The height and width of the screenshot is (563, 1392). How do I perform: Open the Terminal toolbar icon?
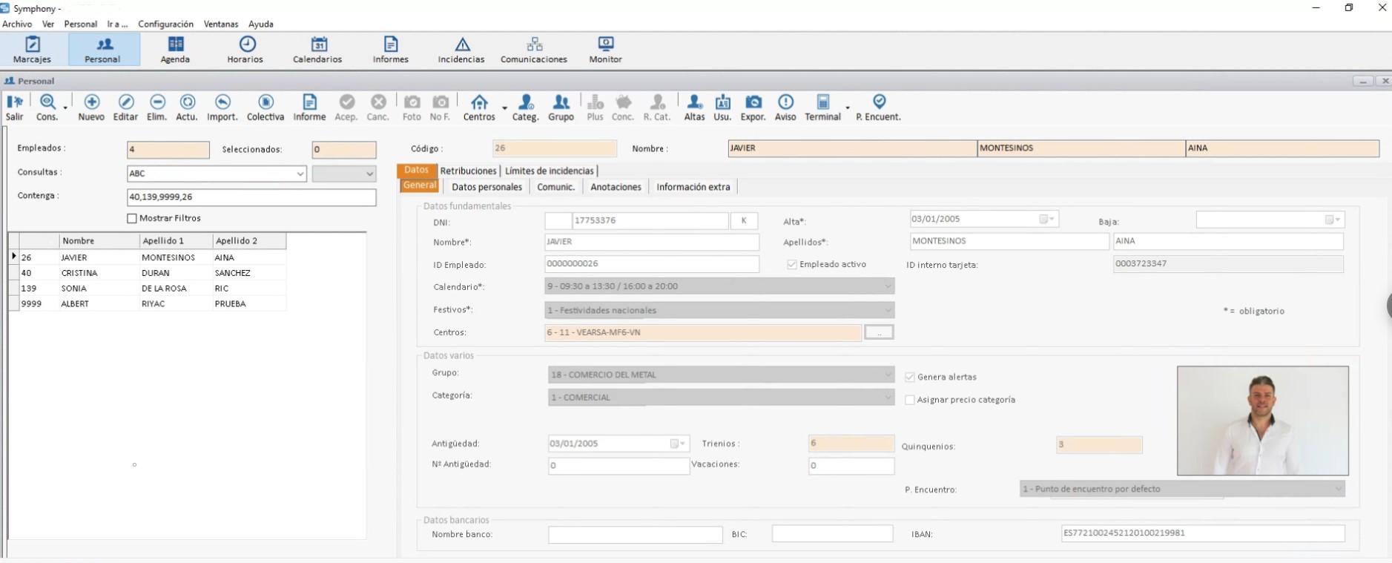tap(822, 102)
